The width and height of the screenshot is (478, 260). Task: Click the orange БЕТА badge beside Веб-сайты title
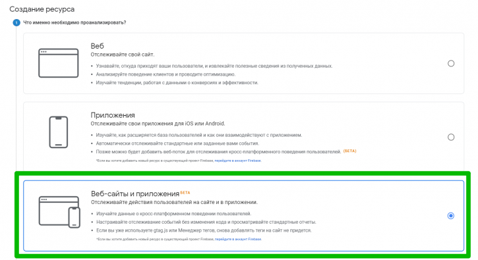185,192
